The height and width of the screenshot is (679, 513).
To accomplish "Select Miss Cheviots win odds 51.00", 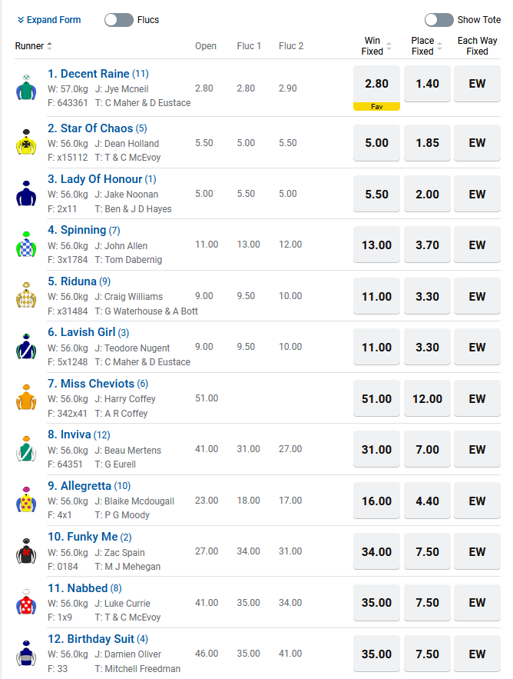I will [376, 399].
